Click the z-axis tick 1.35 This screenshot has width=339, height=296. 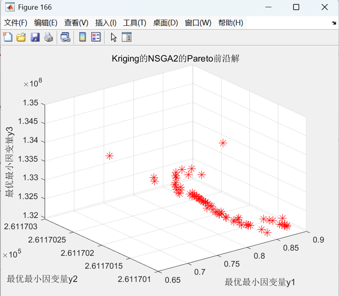pos(31,103)
